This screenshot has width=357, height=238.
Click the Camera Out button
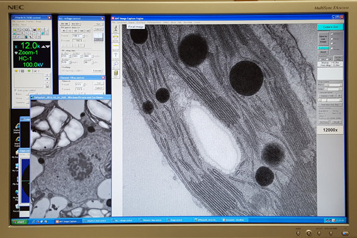(330, 27)
